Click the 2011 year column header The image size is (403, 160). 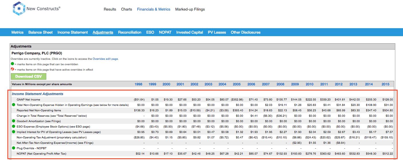324,84
